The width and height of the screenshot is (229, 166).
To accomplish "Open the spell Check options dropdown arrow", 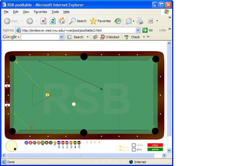I will click(x=144, y=37).
